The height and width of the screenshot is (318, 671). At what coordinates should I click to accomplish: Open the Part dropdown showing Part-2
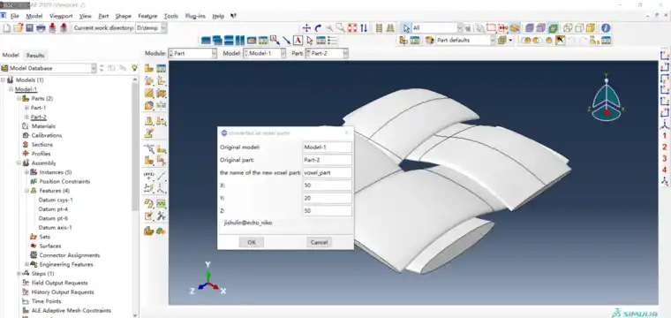click(345, 54)
